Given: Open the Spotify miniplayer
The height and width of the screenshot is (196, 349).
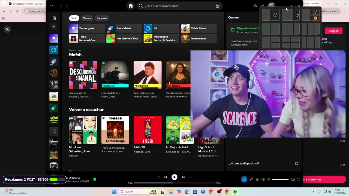Looking at the screenshot, I should click(293, 179).
